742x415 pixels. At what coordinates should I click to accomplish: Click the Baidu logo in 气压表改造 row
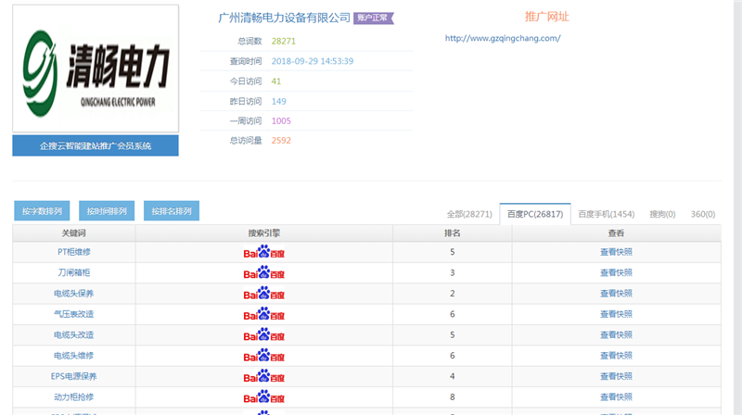point(263,314)
